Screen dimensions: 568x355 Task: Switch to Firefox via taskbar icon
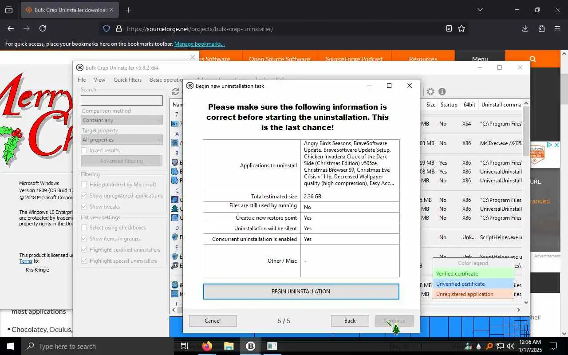pos(207,346)
